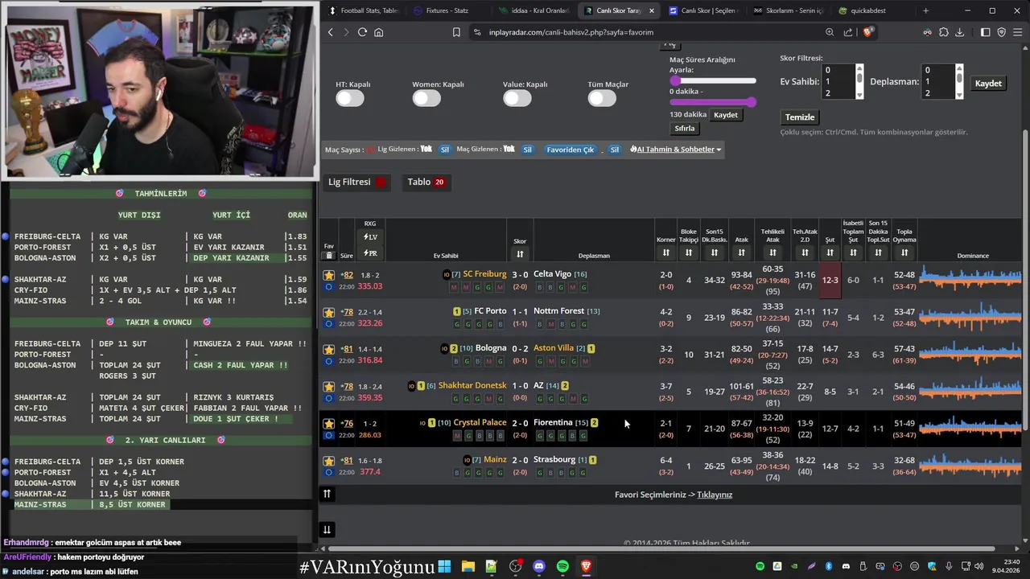
Task: Open the zoom magnifier in address bar
Action: 830,32
